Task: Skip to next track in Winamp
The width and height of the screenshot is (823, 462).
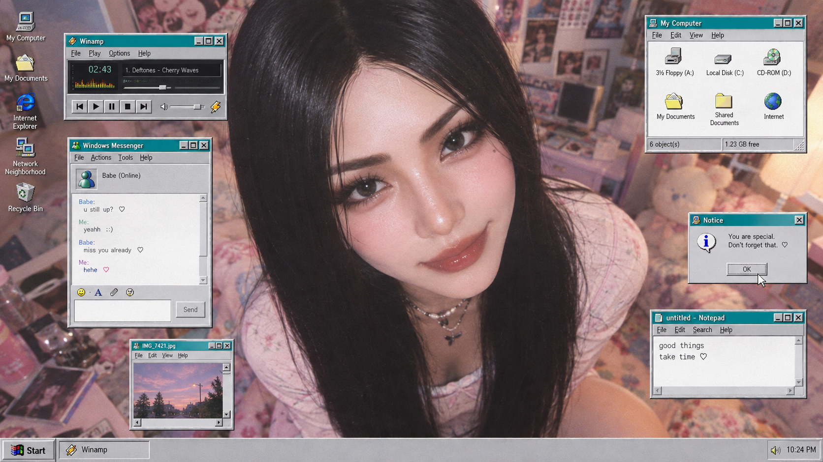Action: pyautogui.click(x=143, y=107)
